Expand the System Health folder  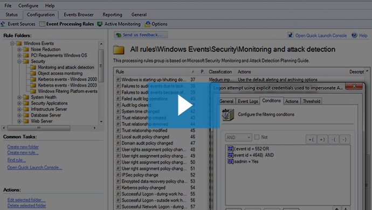(19, 97)
